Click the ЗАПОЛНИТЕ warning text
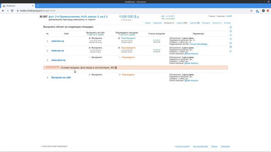 point(53,67)
